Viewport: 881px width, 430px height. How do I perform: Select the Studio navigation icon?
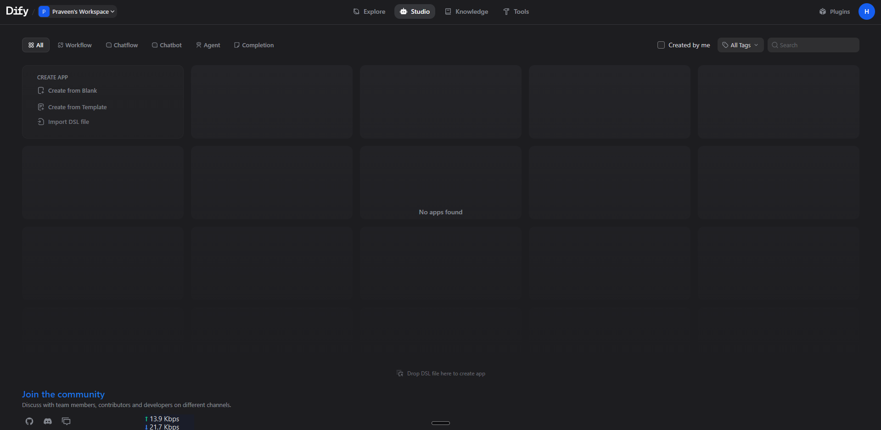pos(403,11)
